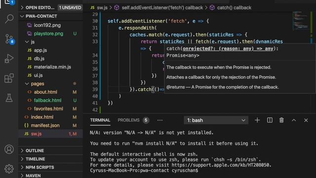Open index.html file

pyautogui.click(x=42, y=117)
